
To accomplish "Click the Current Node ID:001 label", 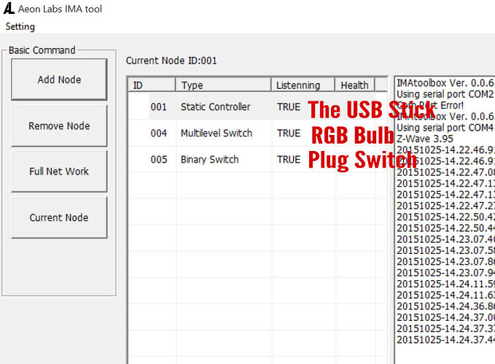I will click(171, 61).
